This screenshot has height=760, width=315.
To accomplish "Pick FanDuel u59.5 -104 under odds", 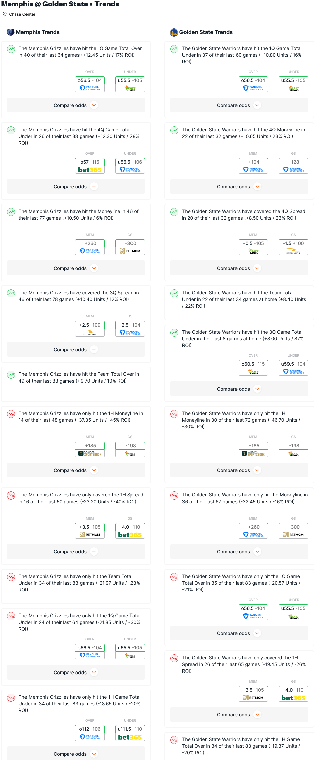I will coord(294,368).
